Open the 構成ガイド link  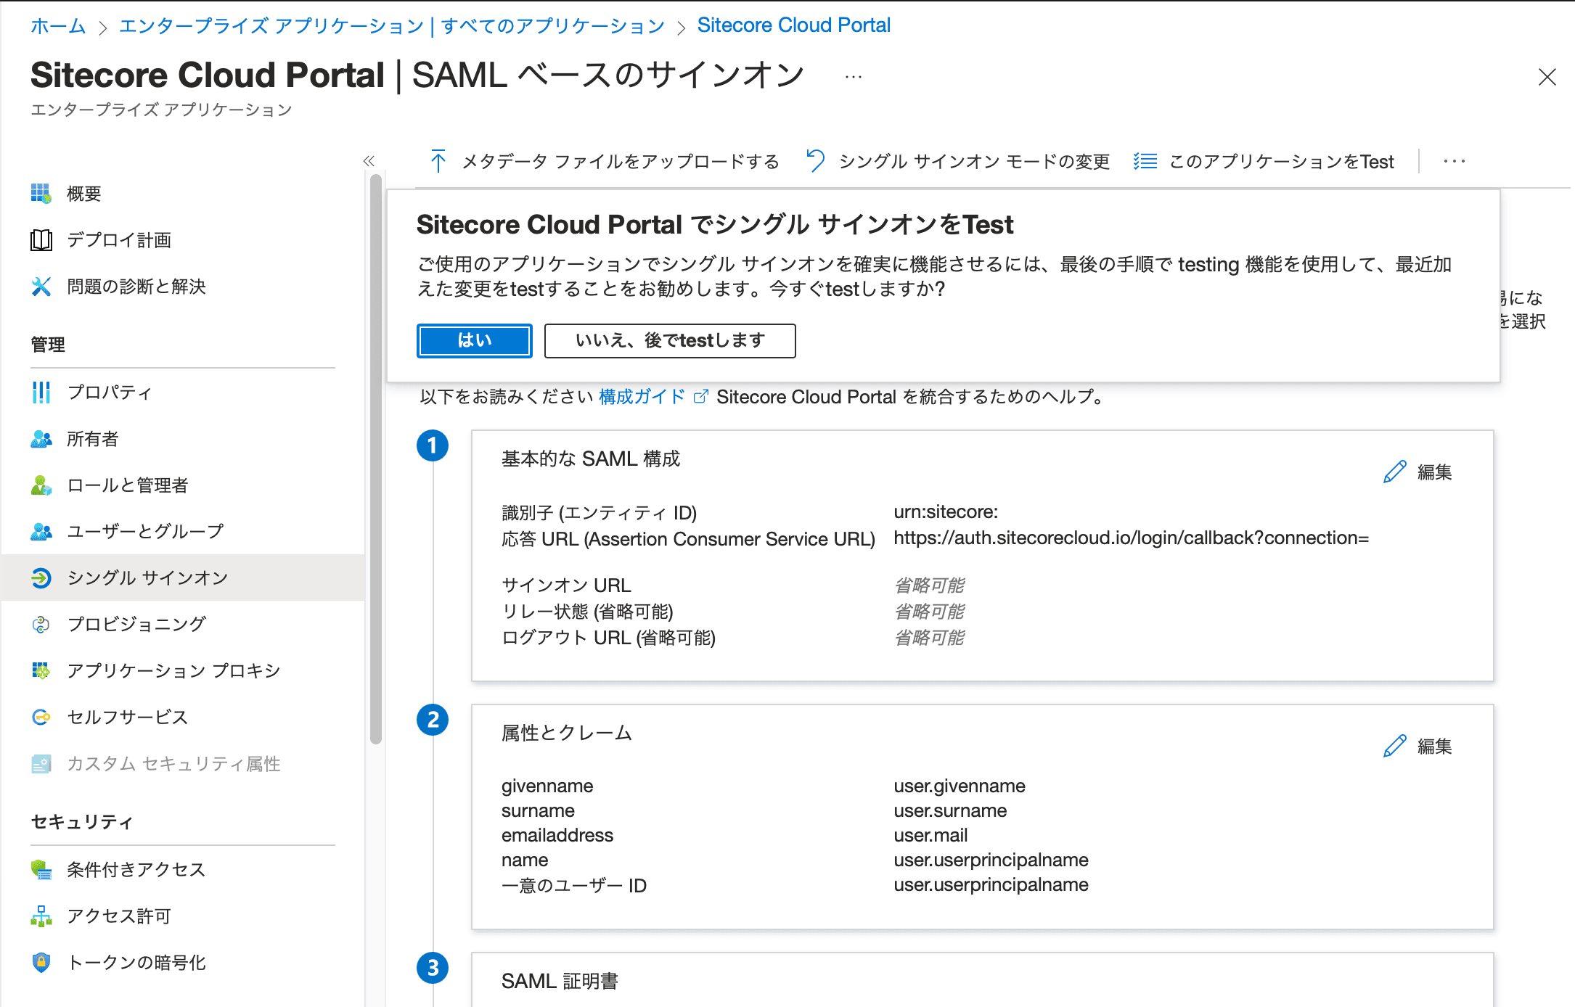642,397
